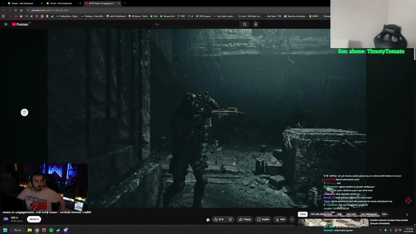Open the YouTube hamburger guide menu

tap(6, 24)
